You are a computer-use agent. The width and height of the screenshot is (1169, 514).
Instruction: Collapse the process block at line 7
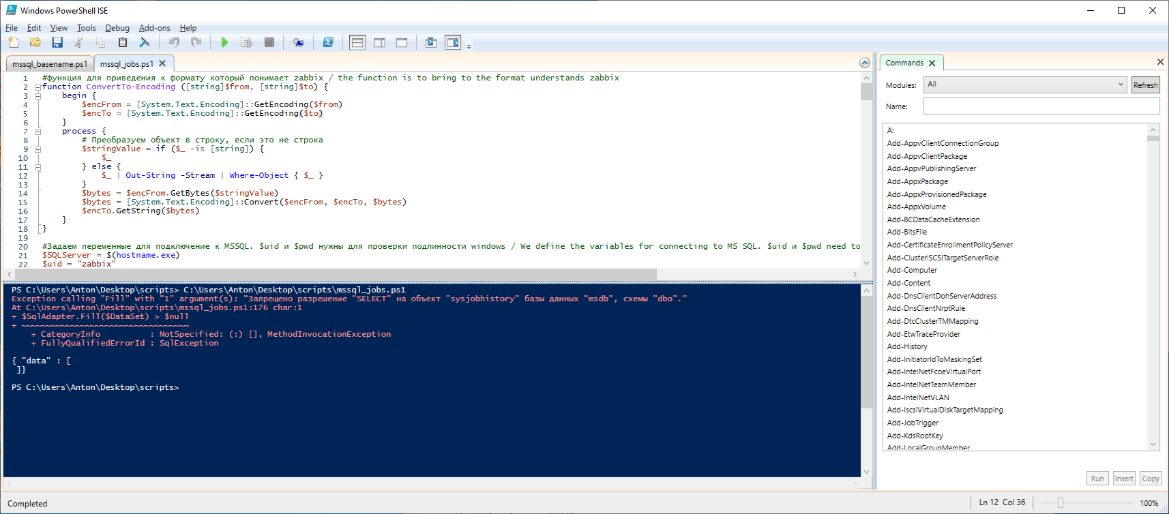pos(38,132)
